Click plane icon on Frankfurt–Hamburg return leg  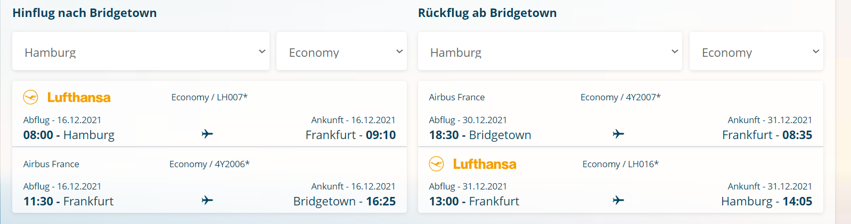618,200
